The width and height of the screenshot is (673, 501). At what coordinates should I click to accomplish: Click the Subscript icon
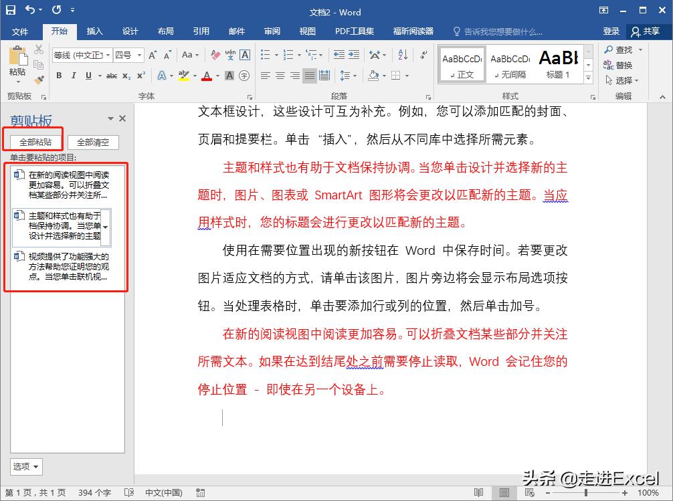126,75
